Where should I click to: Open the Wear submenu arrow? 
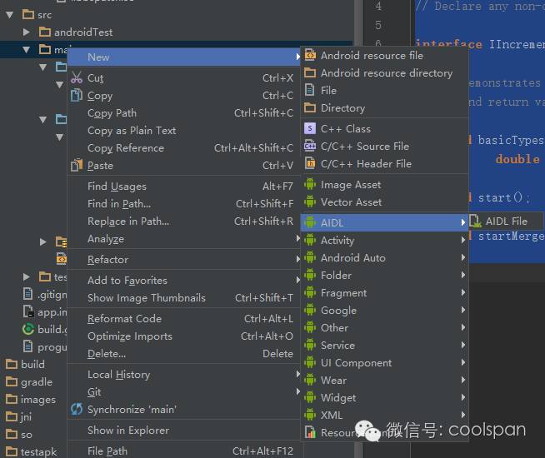pos(463,381)
